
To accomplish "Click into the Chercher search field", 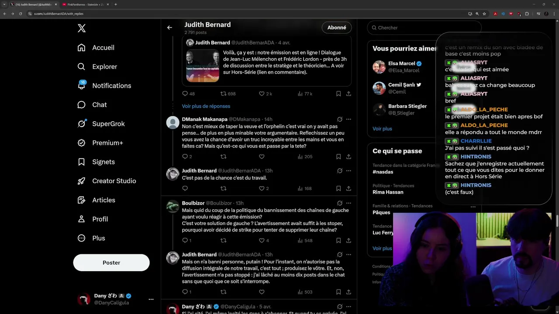I will (424, 27).
